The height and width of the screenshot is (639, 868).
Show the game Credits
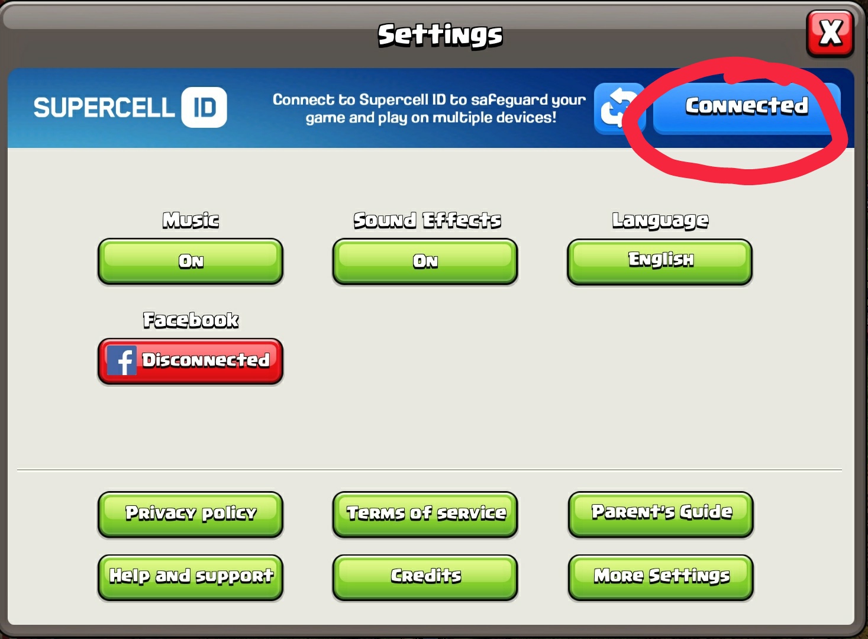425,577
